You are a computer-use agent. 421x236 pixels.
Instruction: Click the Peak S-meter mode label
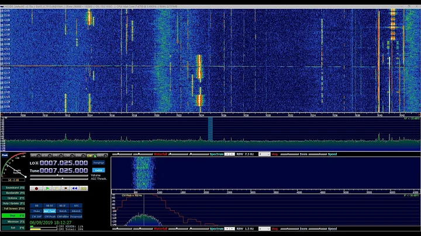pos(5,155)
